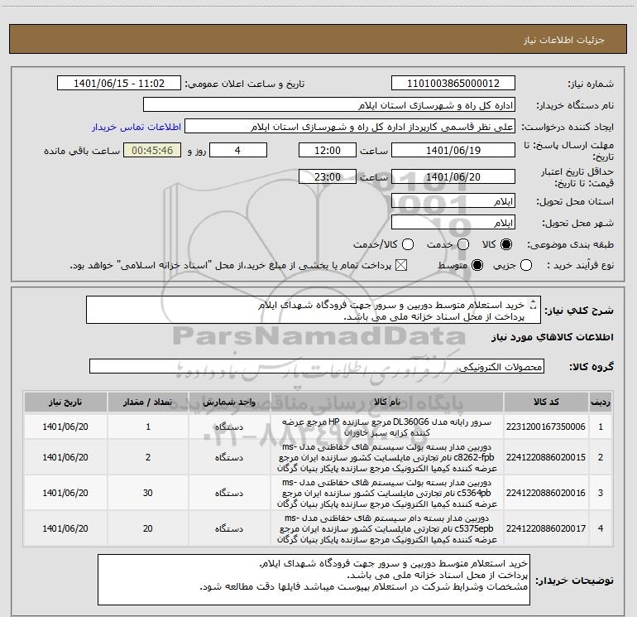
Task: Toggle the Islamic treasury bonds payment checkbox
Action: point(401,265)
